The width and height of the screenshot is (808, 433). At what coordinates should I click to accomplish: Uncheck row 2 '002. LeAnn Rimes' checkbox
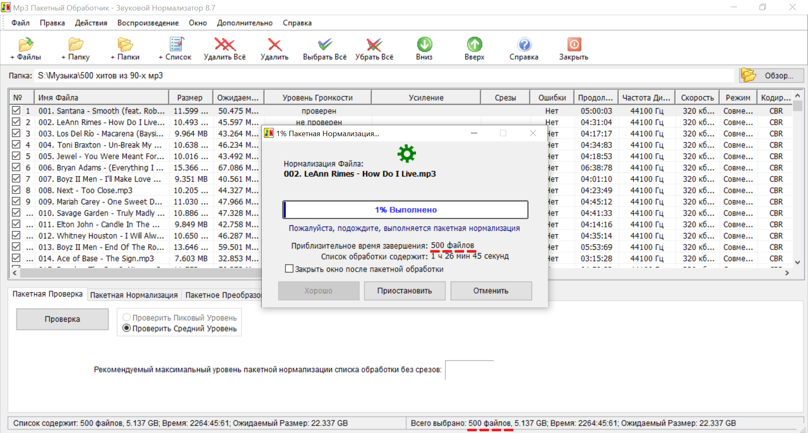[x=16, y=122]
